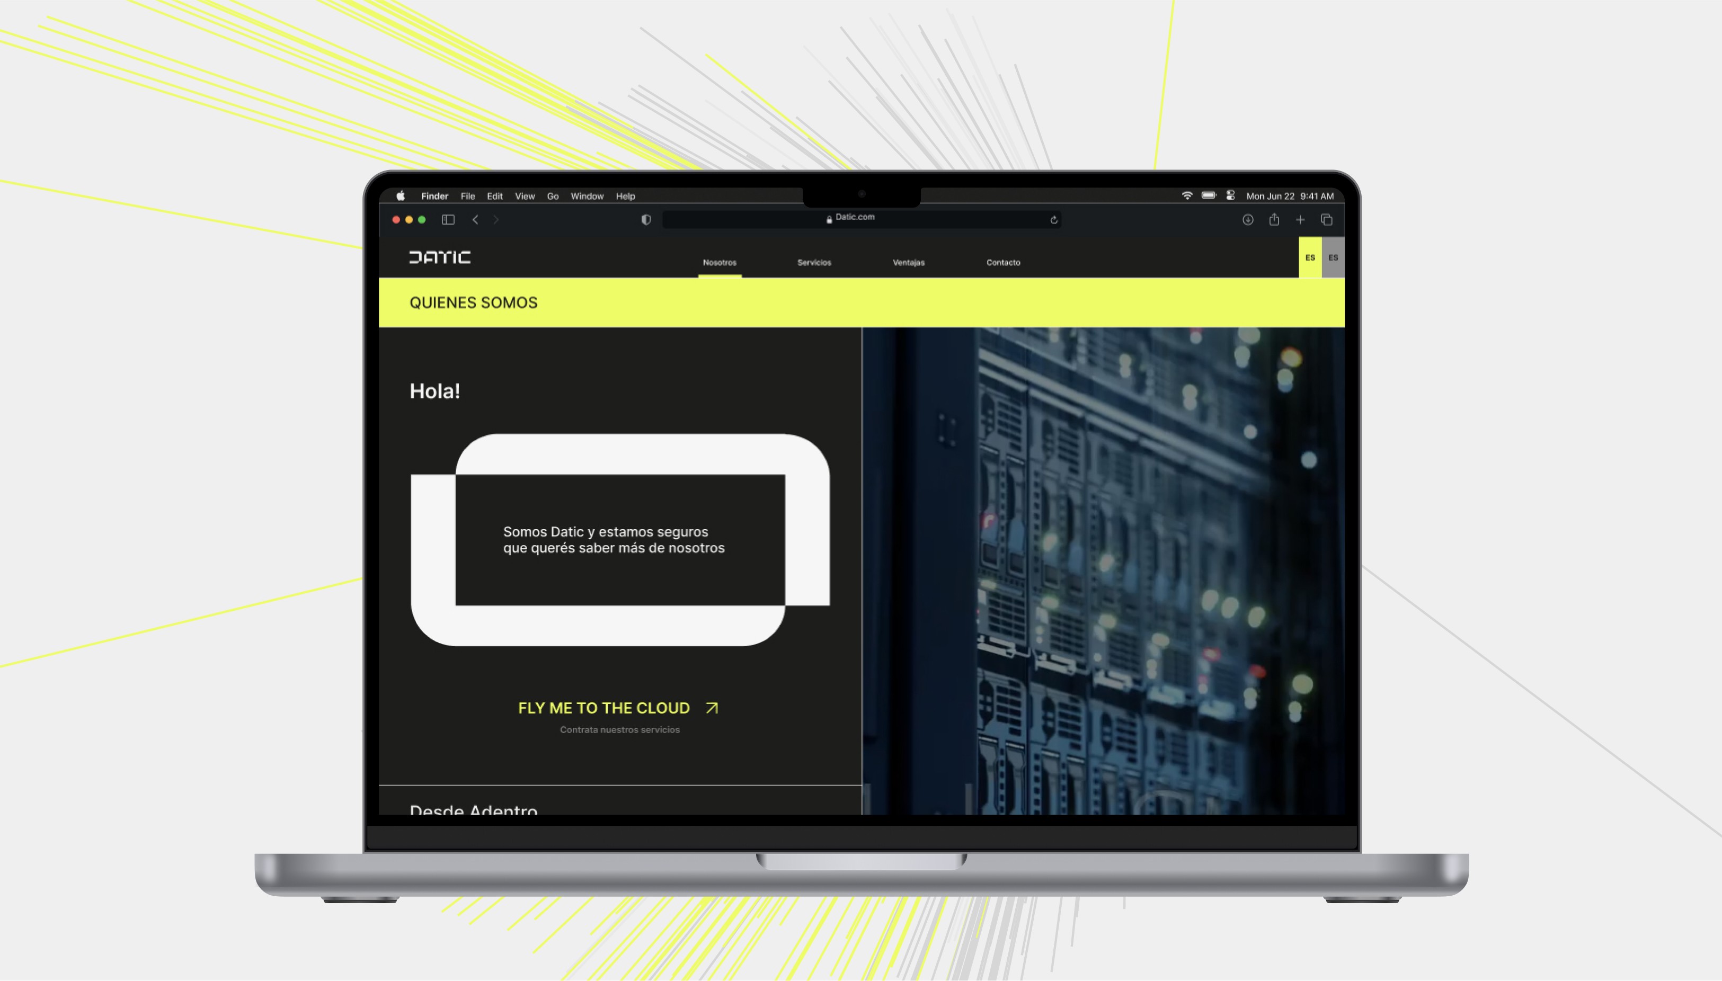The height and width of the screenshot is (981, 1722).
Task: Open the Control Center icon
Action: point(1230,195)
